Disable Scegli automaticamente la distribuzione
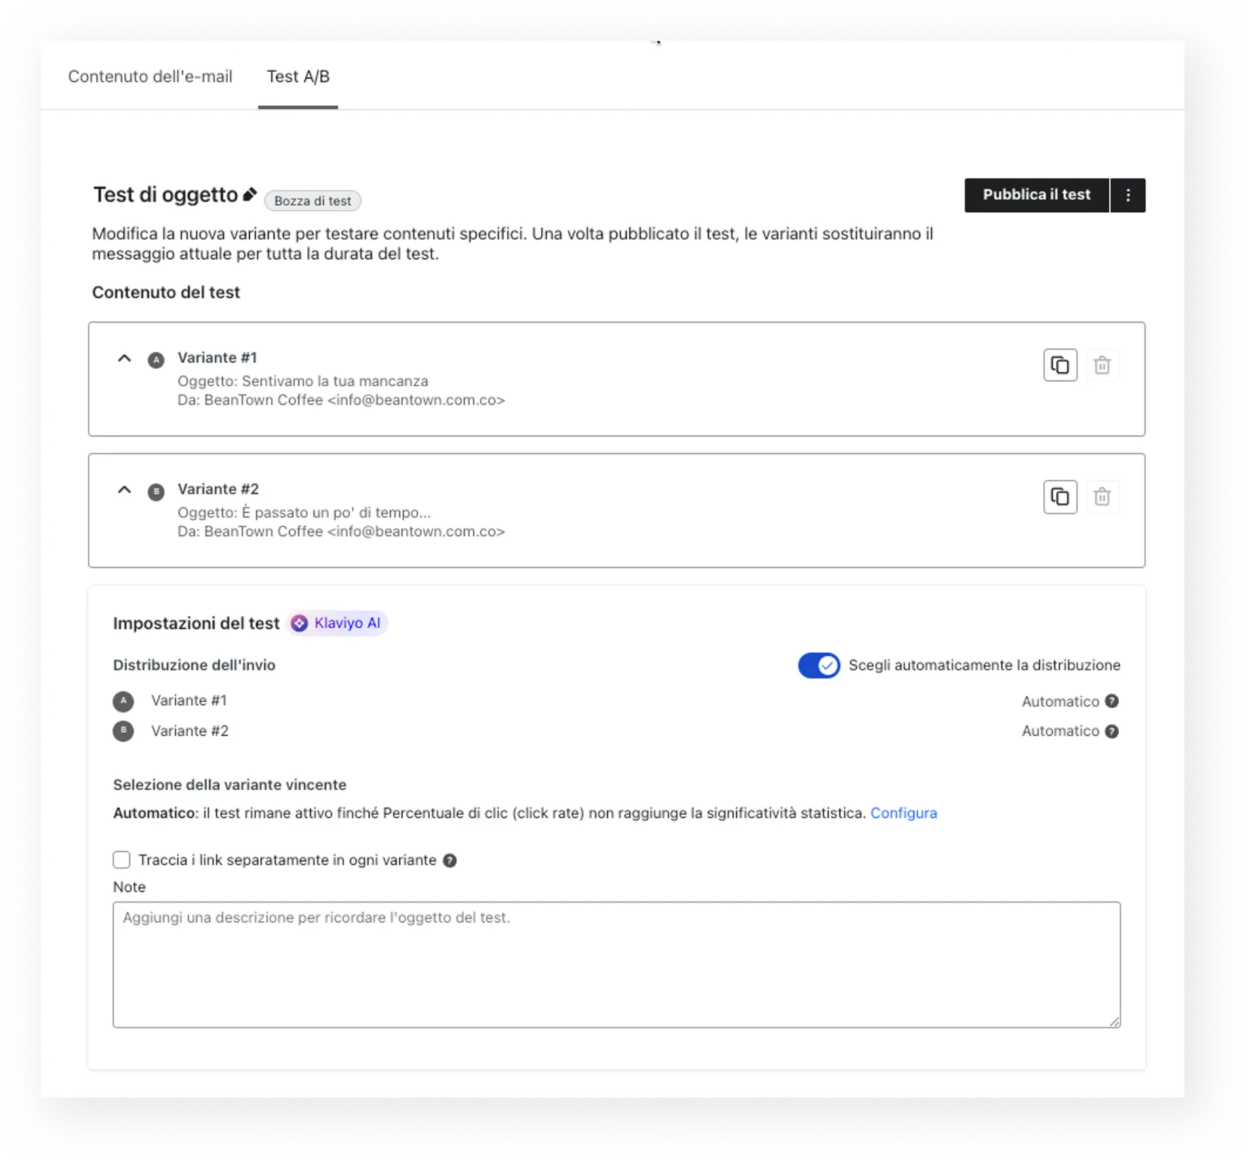1249x1162 pixels. pos(819,665)
